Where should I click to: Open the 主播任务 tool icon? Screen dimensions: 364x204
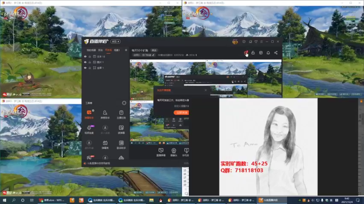click(121, 114)
